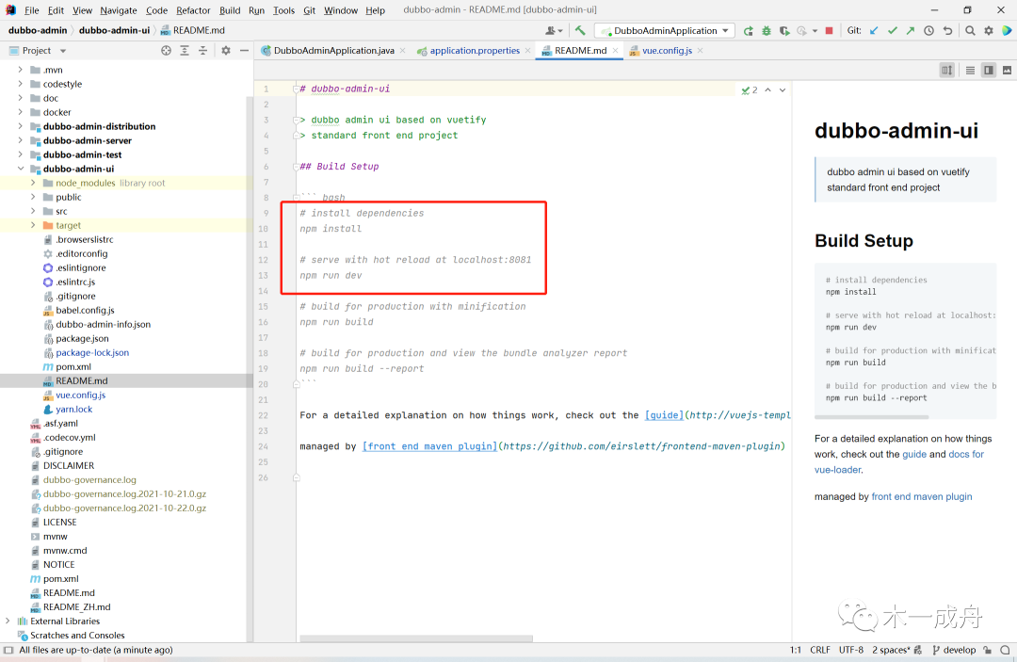The height and width of the screenshot is (662, 1017).
Task: Open the Refactor menu
Action: [x=193, y=9]
